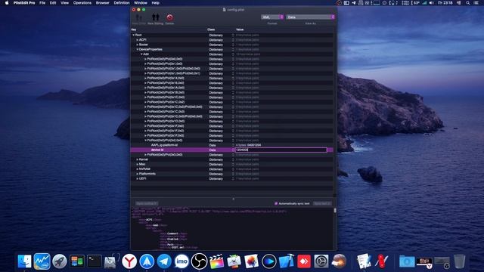Expand the UEFI dictionary
Image resolution: width=484 pixels, height=272 pixels.
(138, 178)
